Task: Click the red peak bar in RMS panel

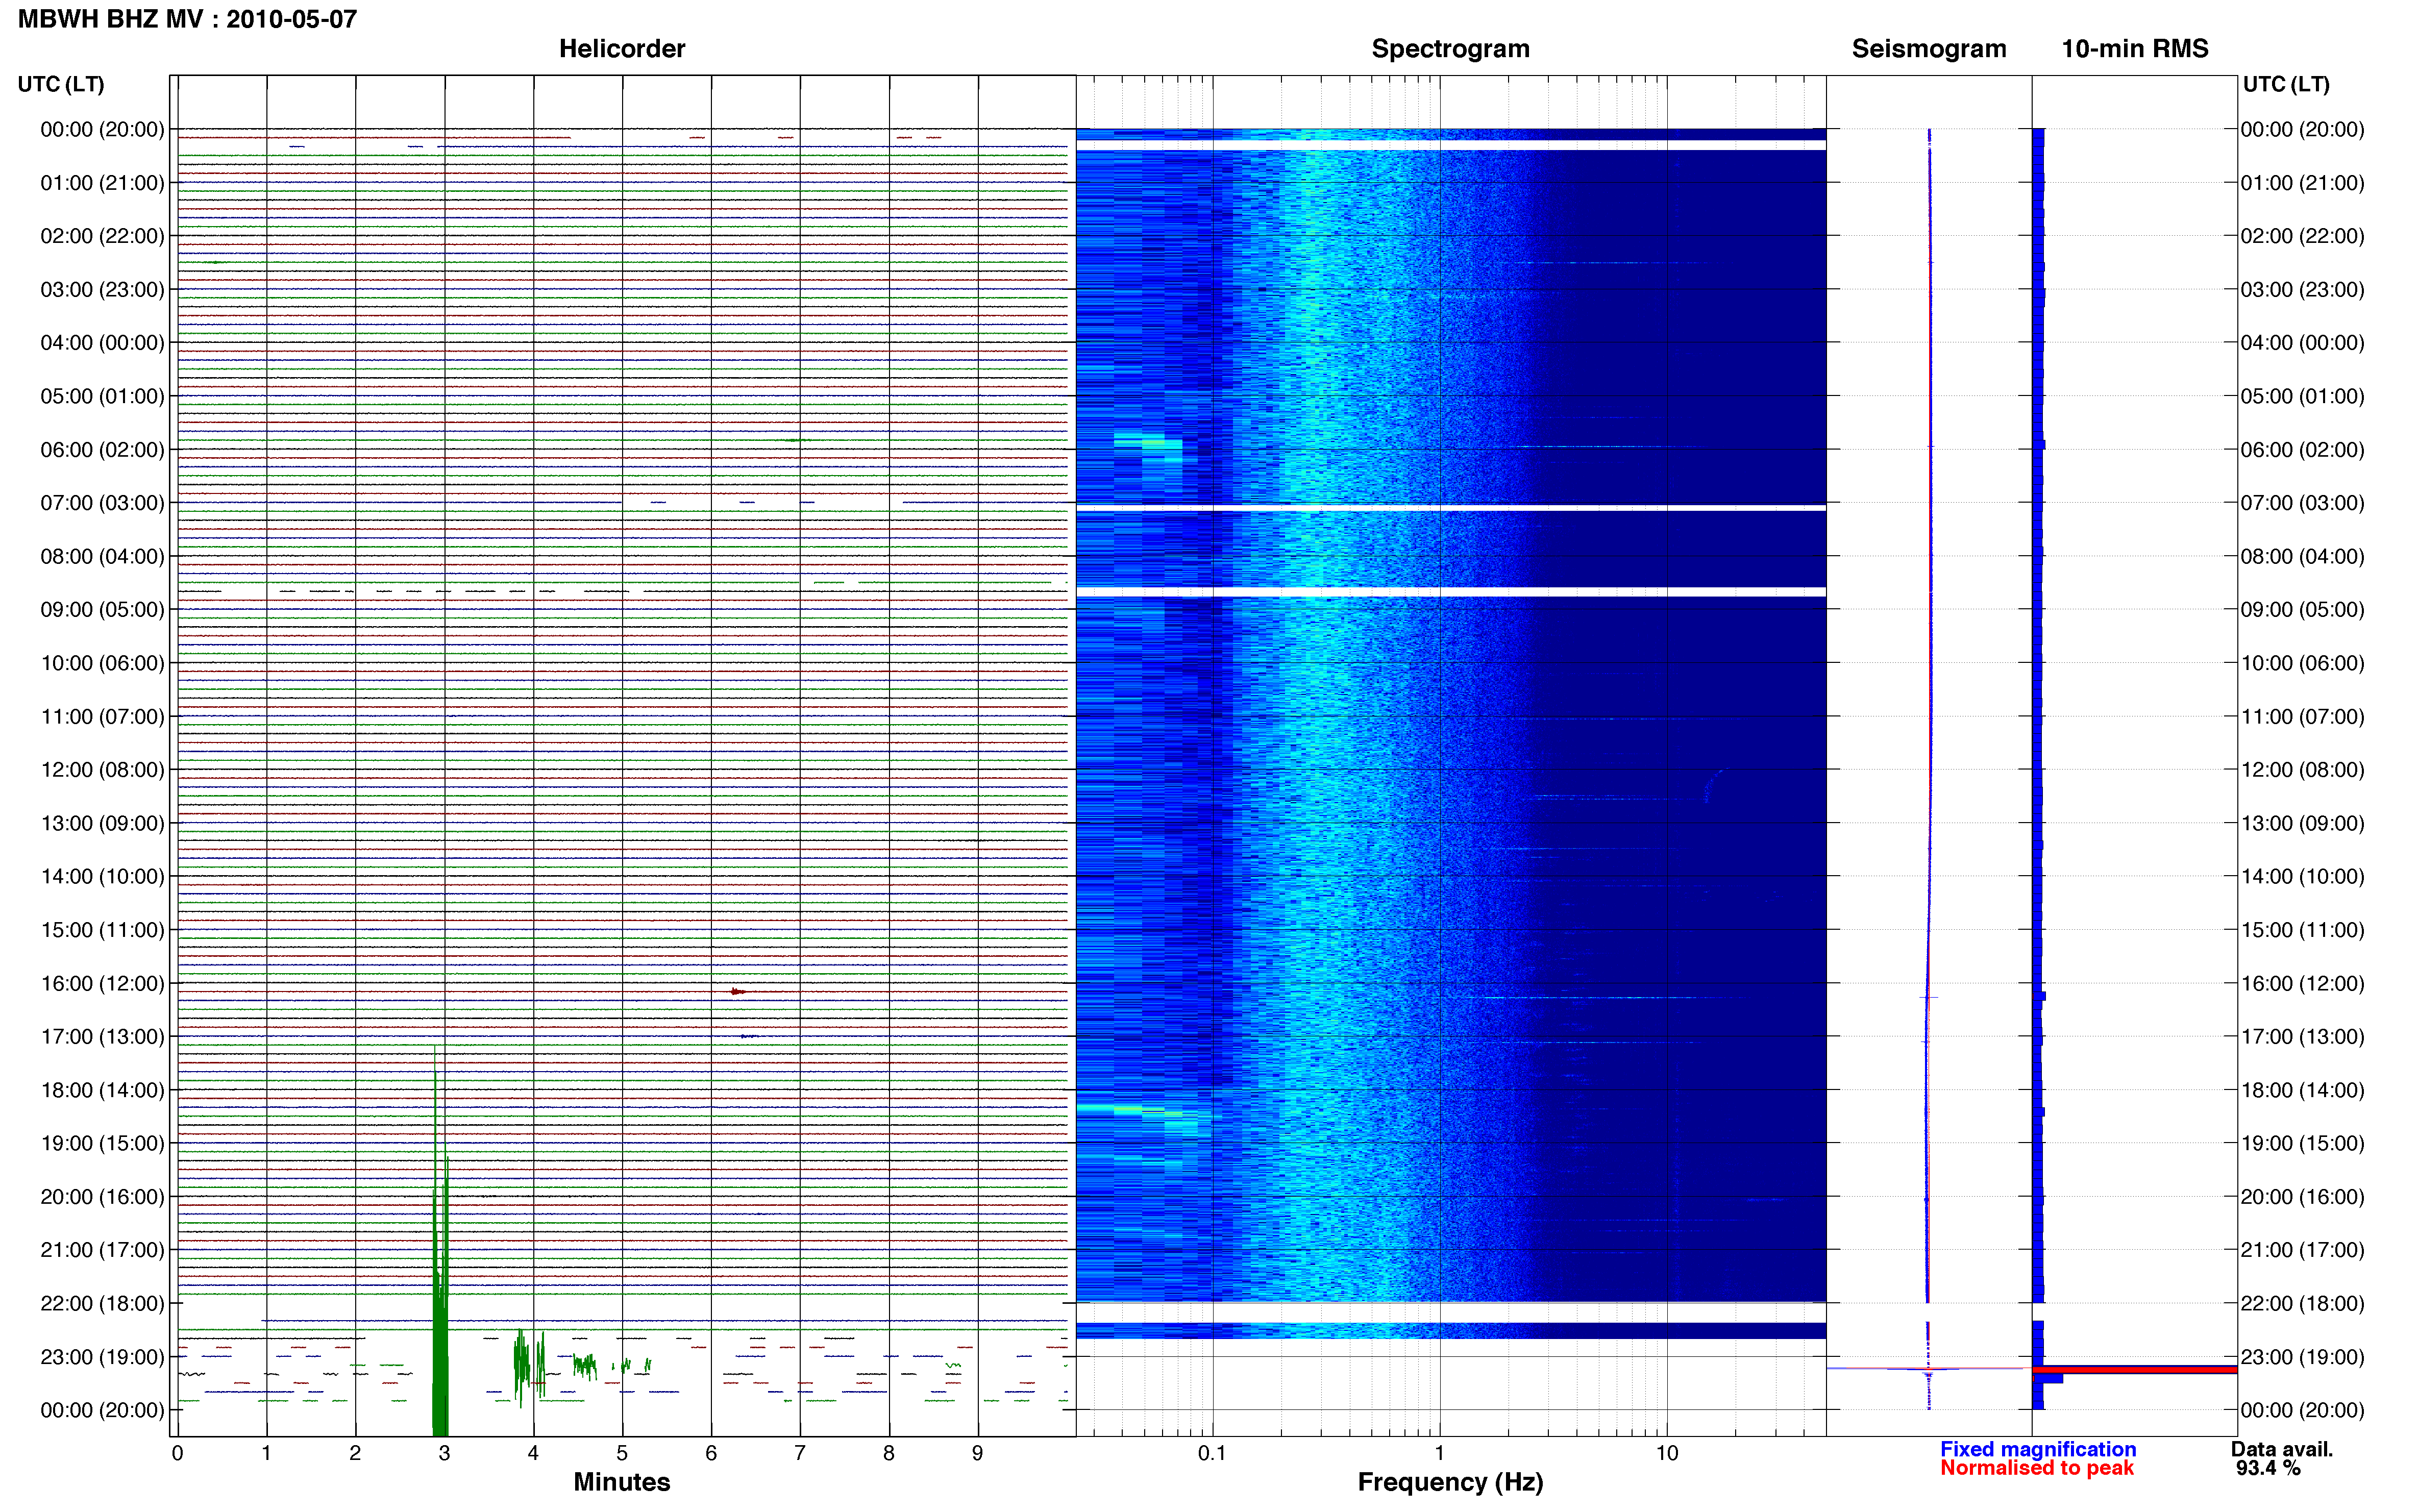Action: 2134,1369
